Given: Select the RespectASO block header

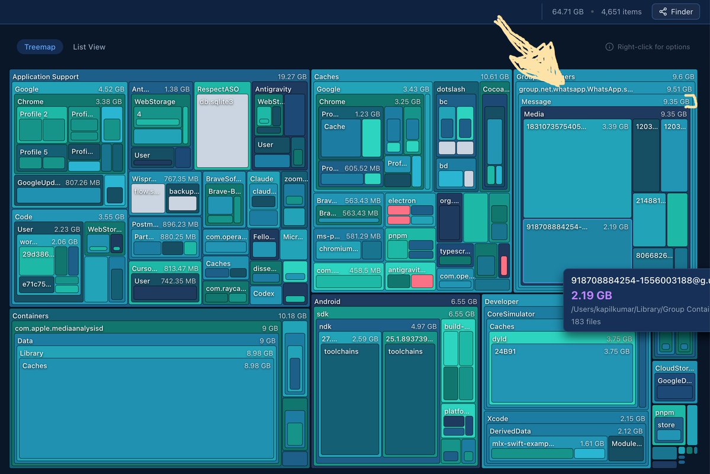Looking at the screenshot, I should click(222, 89).
